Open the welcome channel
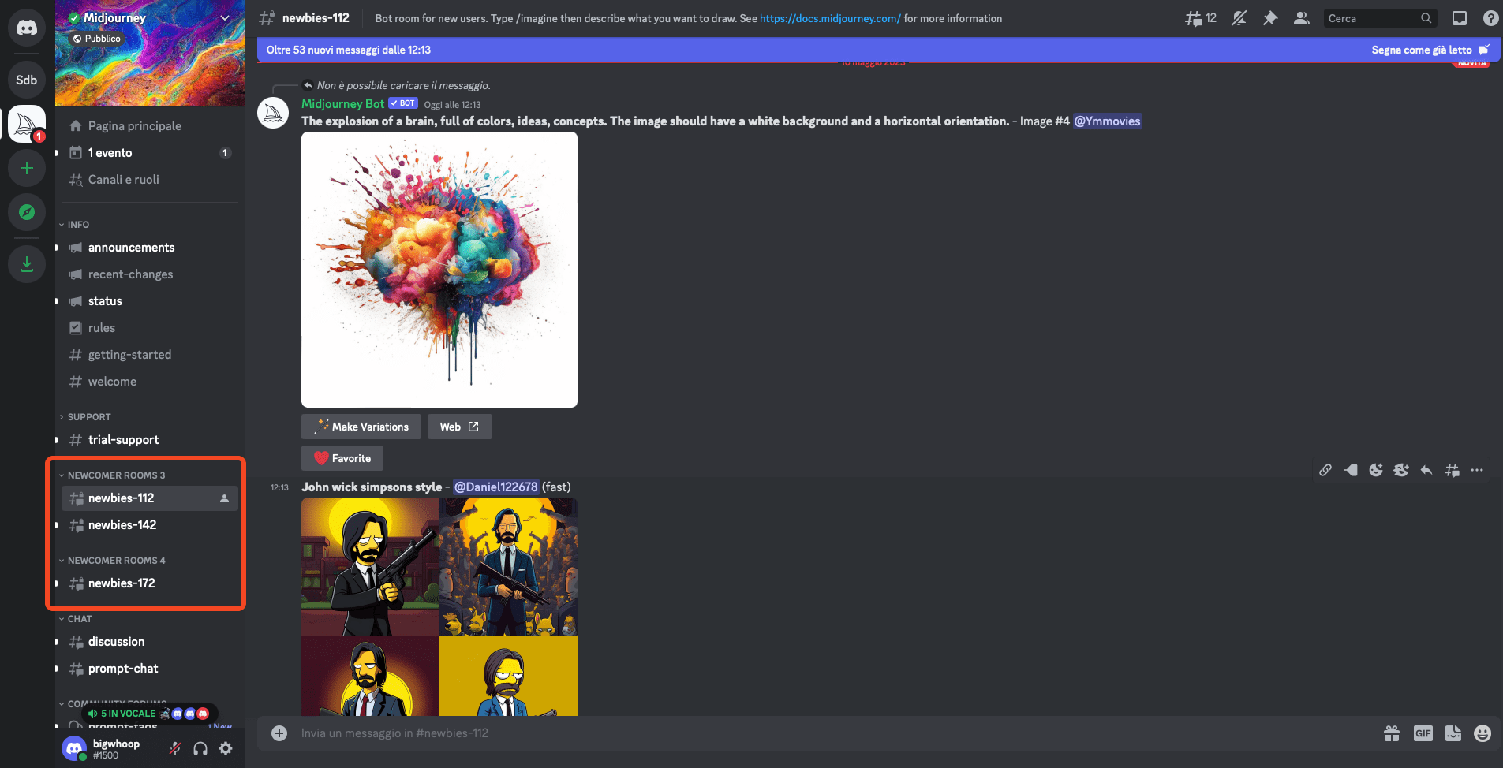Viewport: 1503px width, 768px height. (x=149, y=382)
